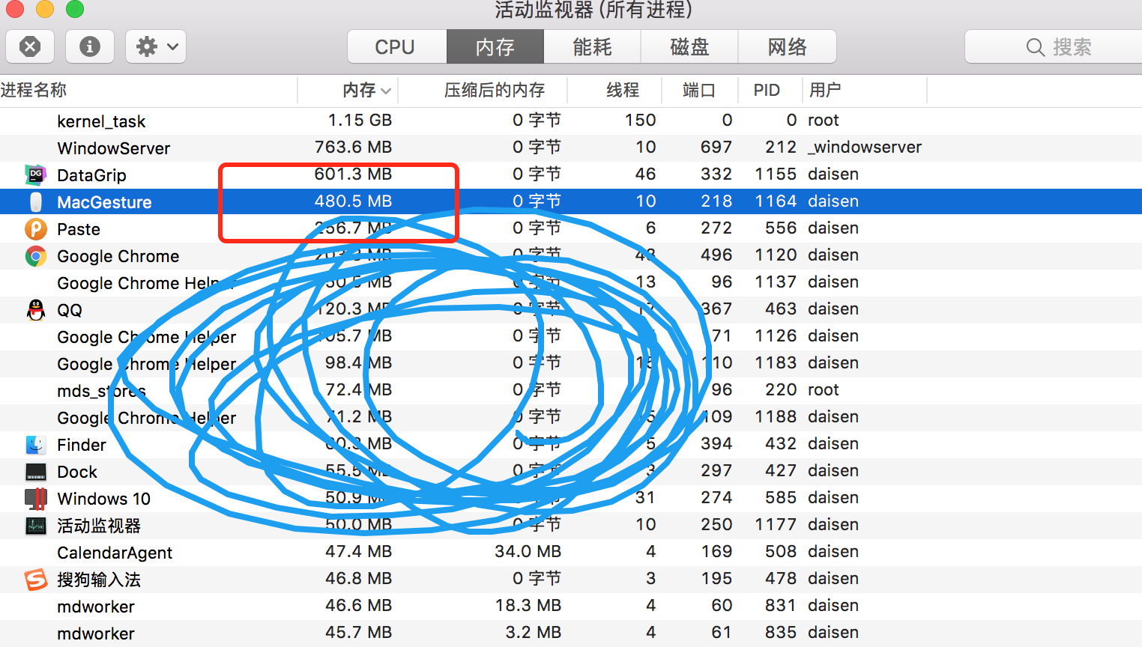Click the QQ penguin icon
The width and height of the screenshot is (1142, 647).
(x=35, y=309)
